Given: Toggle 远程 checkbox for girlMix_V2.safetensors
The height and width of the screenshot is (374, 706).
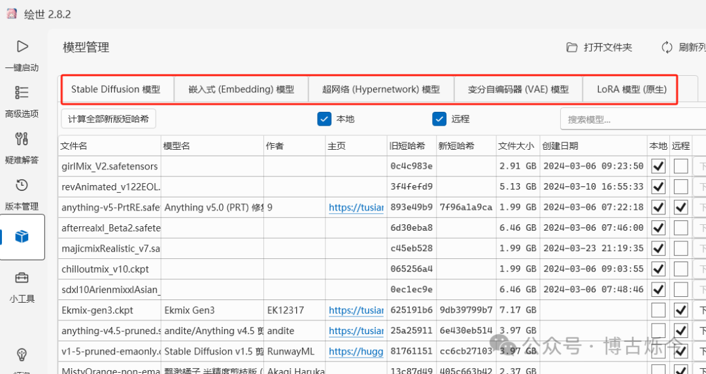Looking at the screenshot, I should [x=681, y=166].
